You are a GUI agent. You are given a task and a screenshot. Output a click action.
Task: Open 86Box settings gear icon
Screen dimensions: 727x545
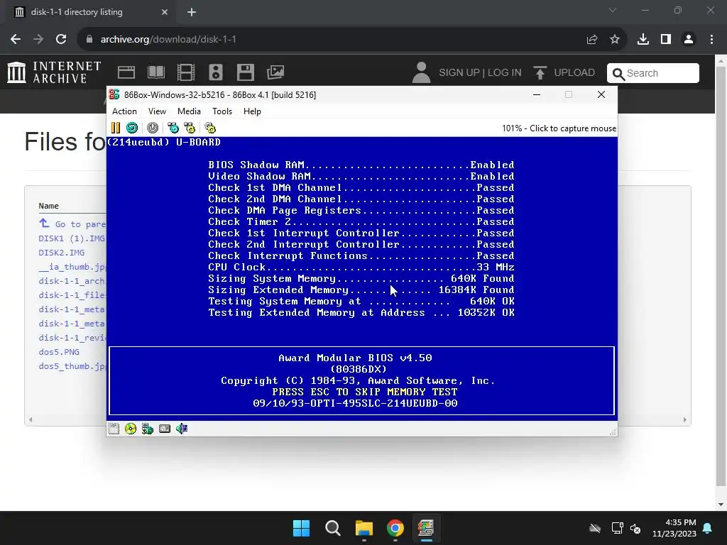pyautogui.click(x=210, y=128)
